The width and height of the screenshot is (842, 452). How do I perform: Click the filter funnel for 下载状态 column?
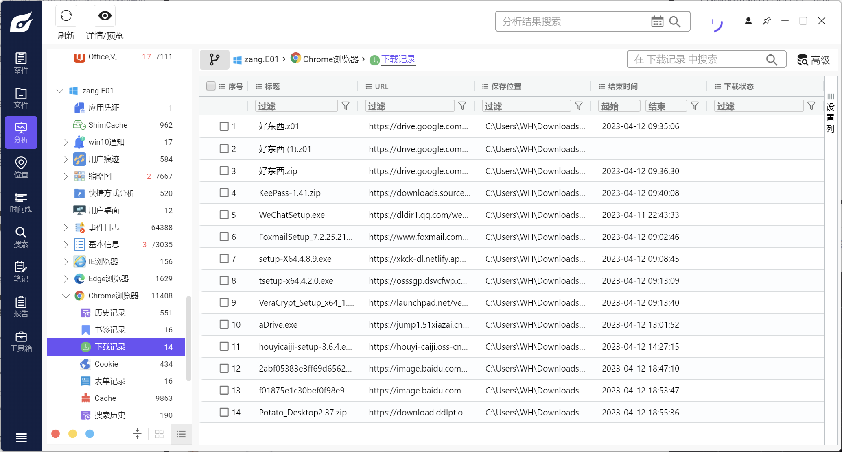[x=811, y=106]
